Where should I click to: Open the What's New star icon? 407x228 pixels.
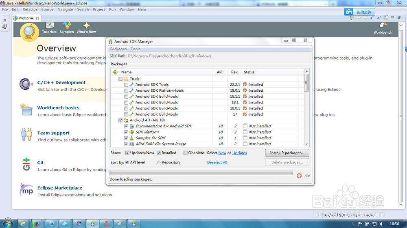point(86,26)
